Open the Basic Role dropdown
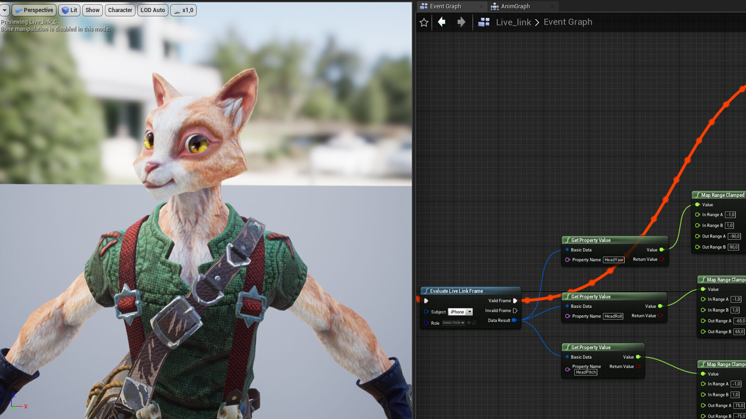 click(453, 323)
